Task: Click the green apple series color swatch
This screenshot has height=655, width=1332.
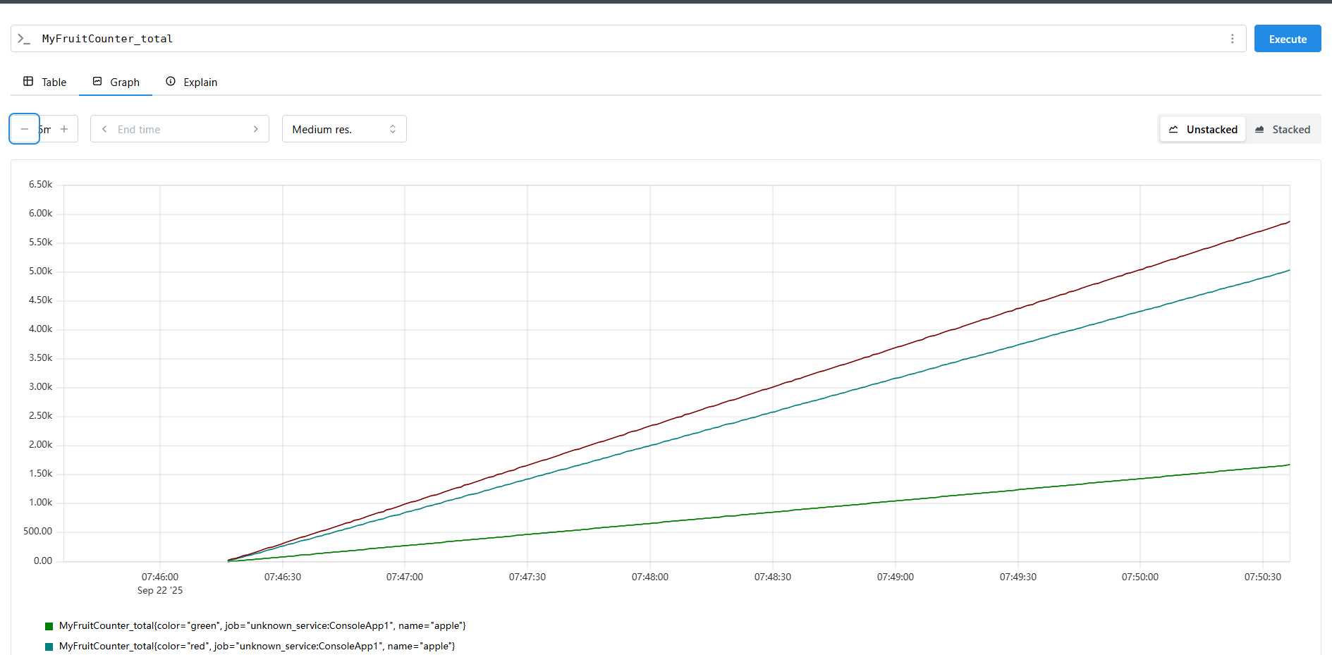Action: (x=49, y=626)
